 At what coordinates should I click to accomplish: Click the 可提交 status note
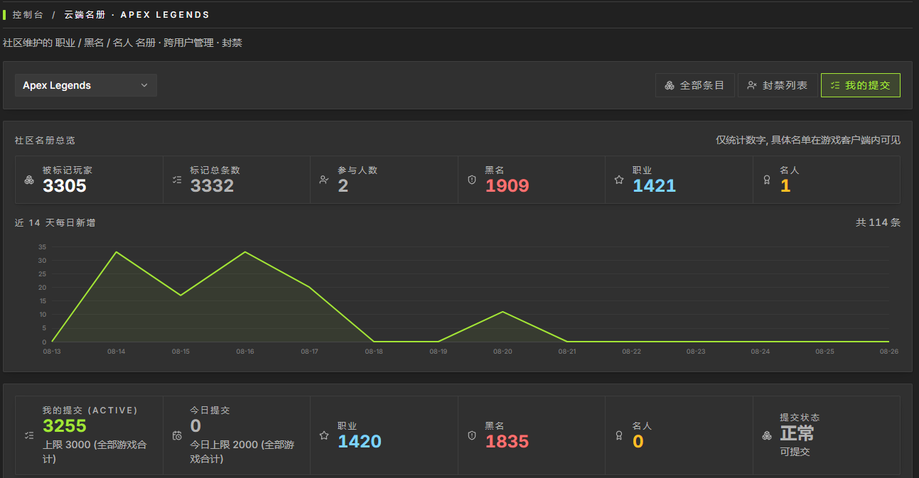tap(795, 452)
